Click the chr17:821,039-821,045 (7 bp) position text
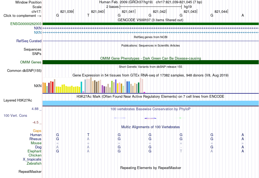 (179, 2)
